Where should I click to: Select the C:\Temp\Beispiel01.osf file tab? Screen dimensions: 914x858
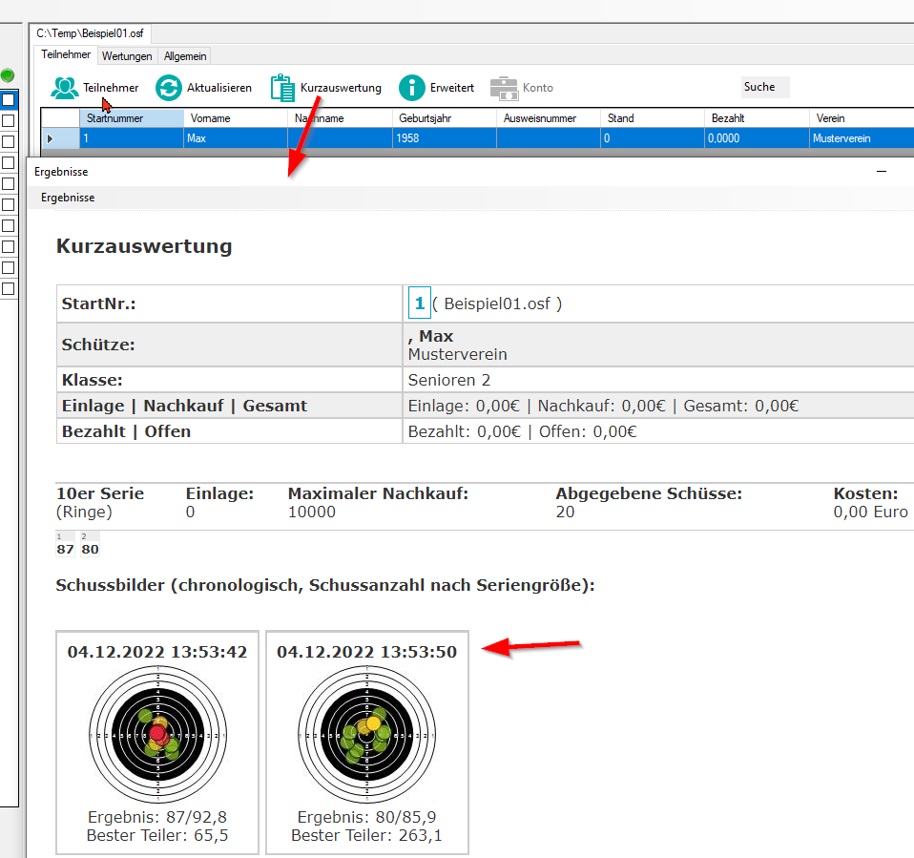[x=92, y=34]
